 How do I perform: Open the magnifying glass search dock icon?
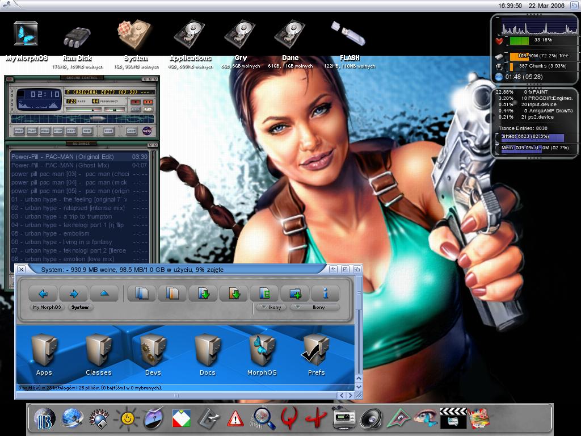(263, 418)
